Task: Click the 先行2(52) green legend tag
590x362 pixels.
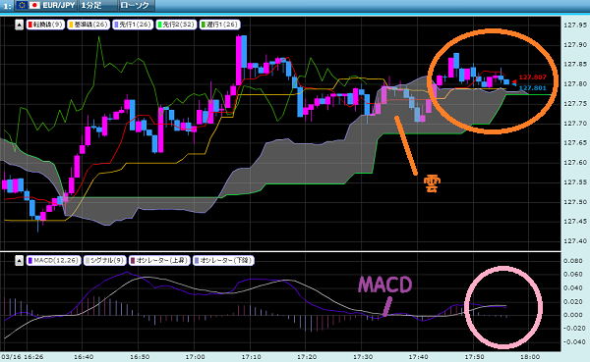Action: (x=176, y=25)
